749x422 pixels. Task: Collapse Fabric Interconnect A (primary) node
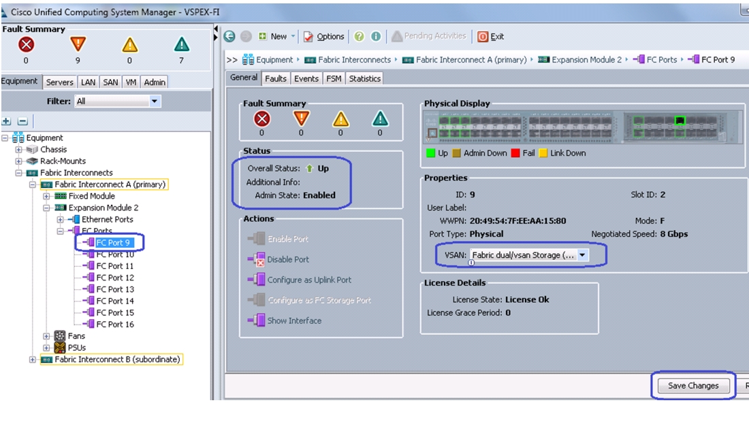(33, 184)
